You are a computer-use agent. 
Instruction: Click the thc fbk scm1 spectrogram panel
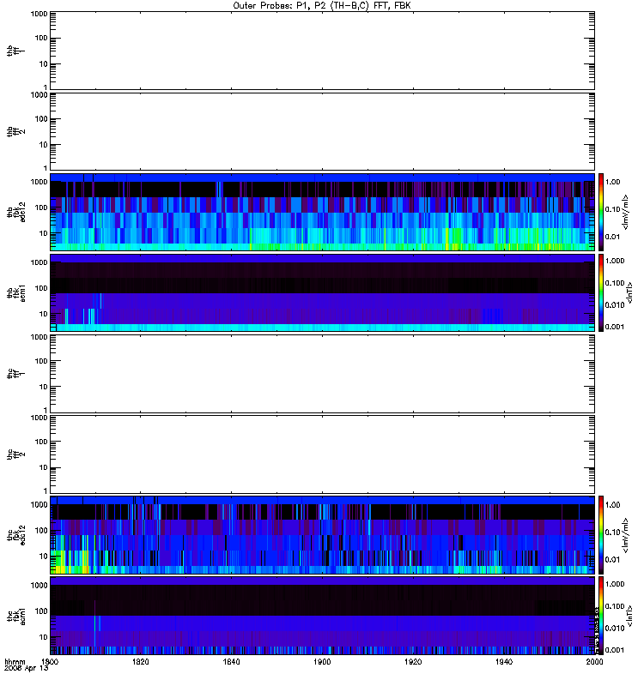point(322,616)
